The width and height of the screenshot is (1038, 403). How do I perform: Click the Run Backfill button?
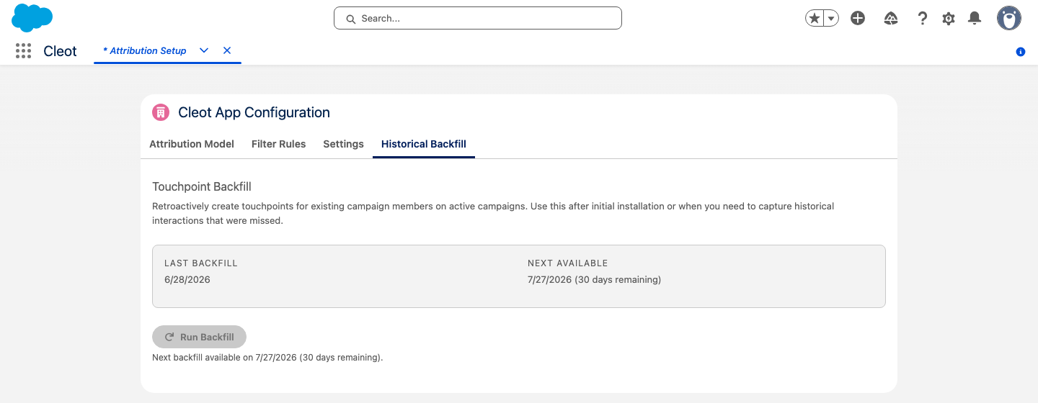click(x=199, y=337)
